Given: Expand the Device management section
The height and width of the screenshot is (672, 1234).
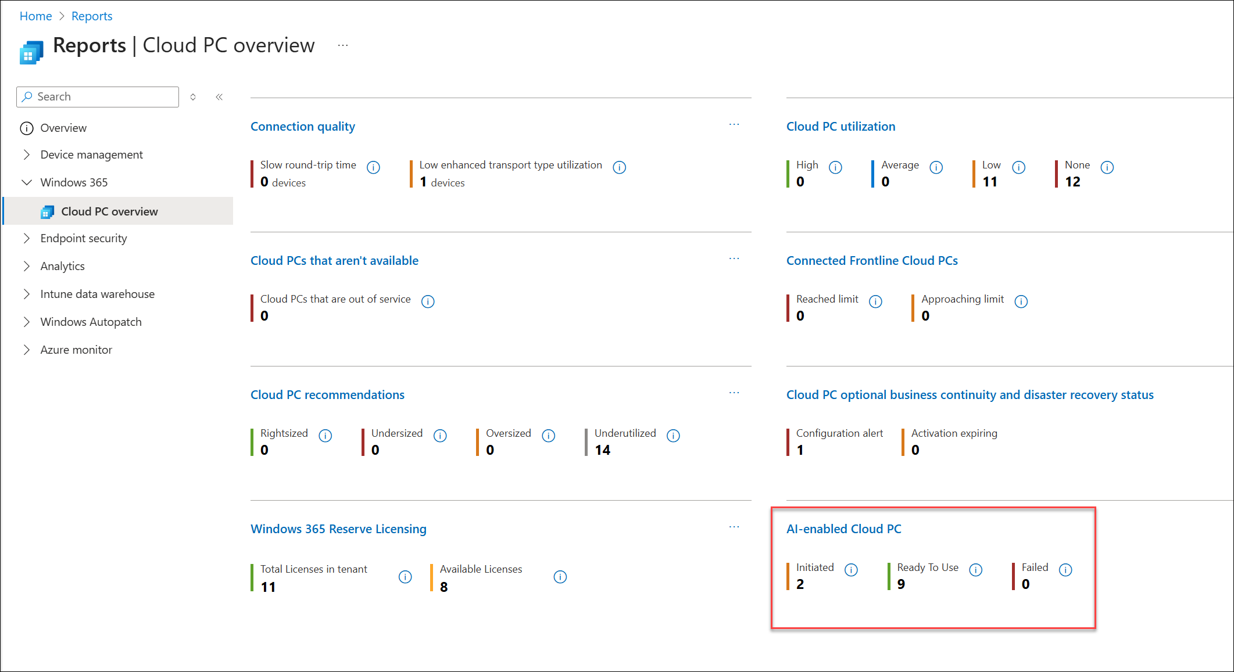Looking at the screenshot, I should (x=27, y=154).
